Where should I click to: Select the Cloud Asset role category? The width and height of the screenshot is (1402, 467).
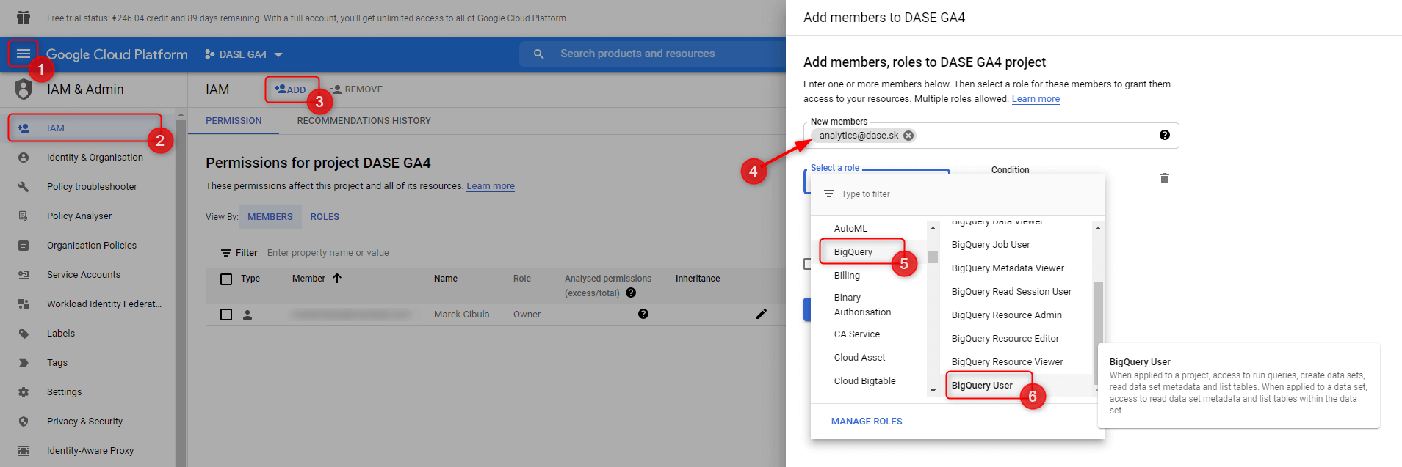click(x=860, y=358)
